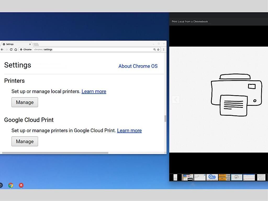
Task: Open the red gallery app on the shelf
Action: 21,185
